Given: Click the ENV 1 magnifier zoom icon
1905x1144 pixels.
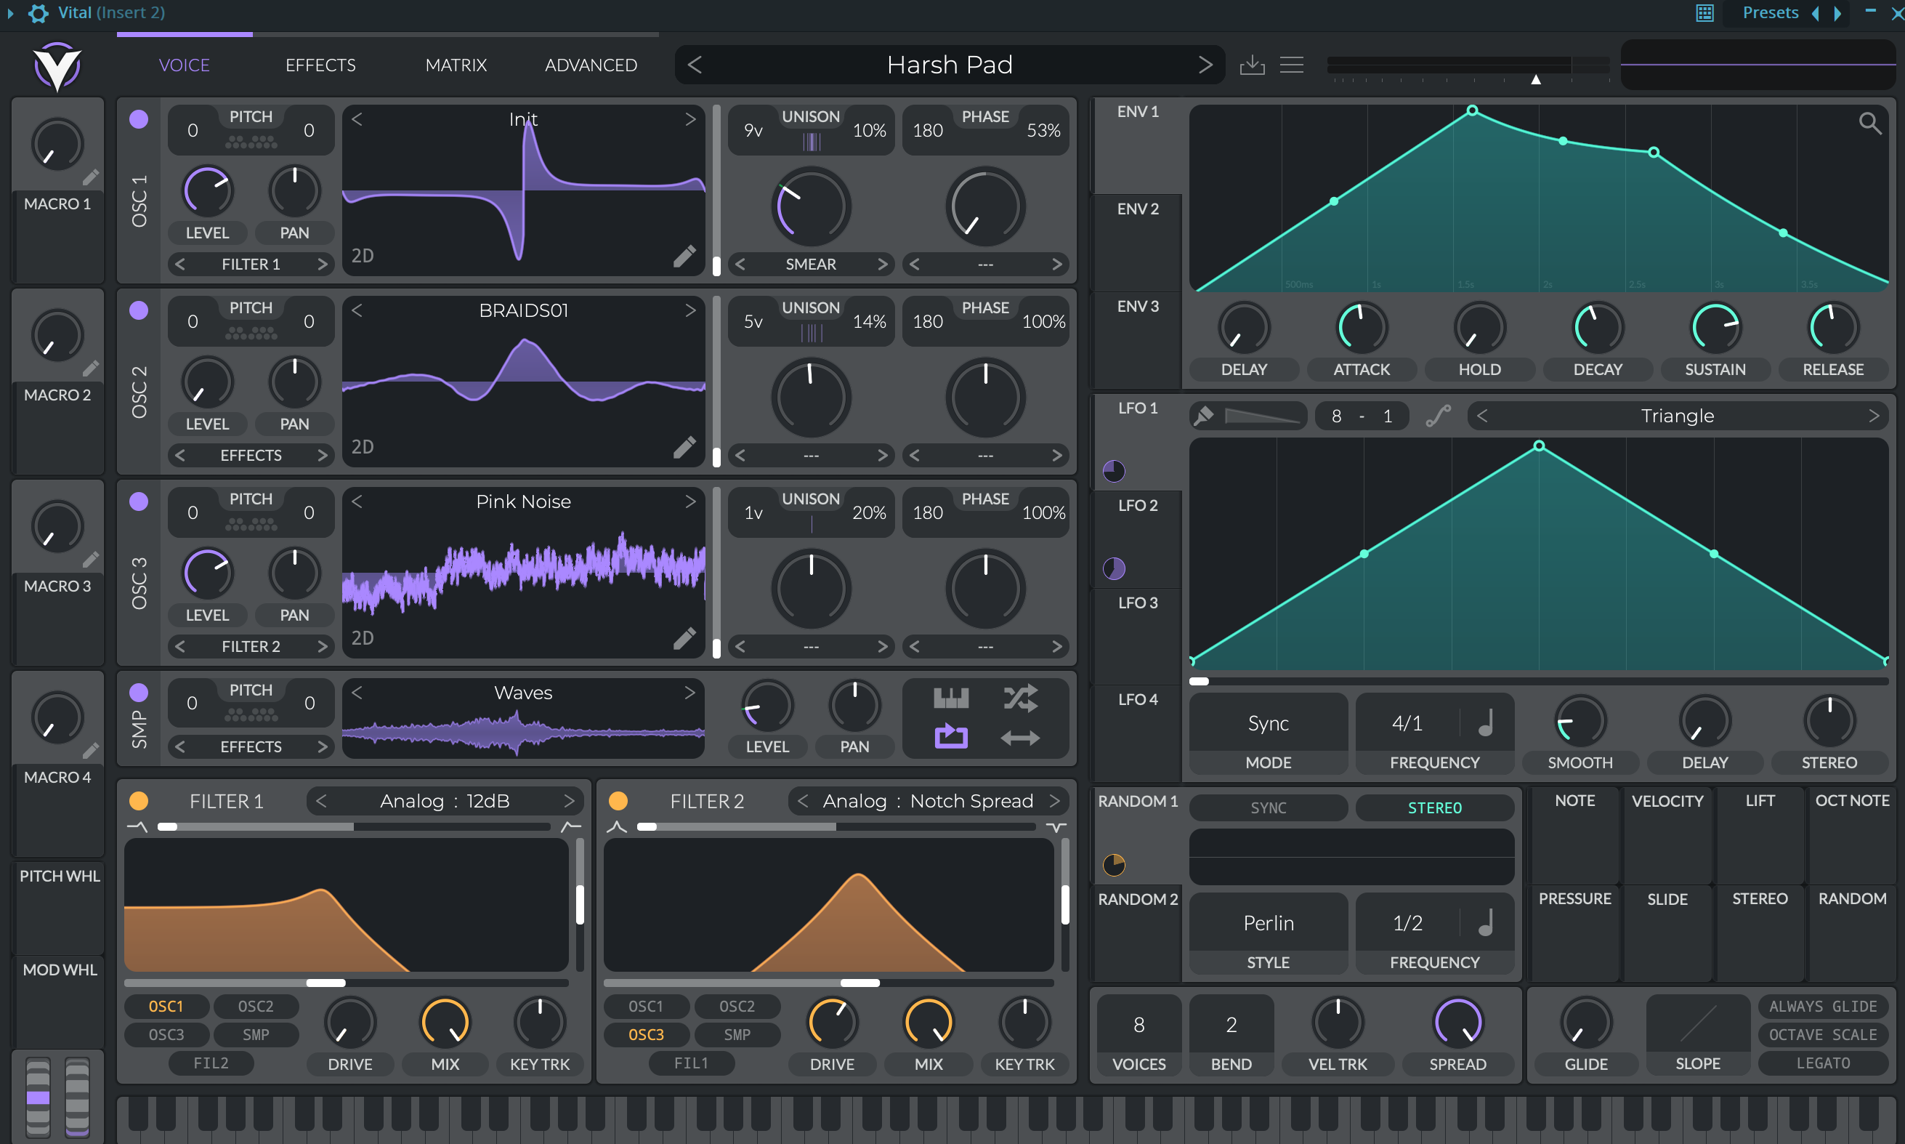Looking at the screenshot, I should (x=1869, y=124).
